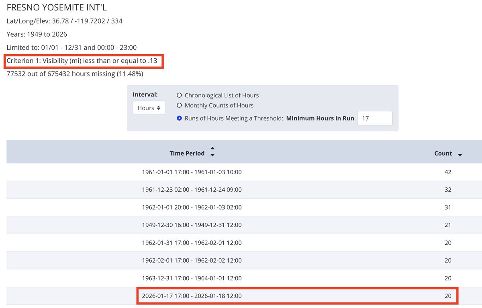The width and height of the screenshot is (482, 308).
Task: Click the Minimum Hours in Run field
Action: coord(375,118)
